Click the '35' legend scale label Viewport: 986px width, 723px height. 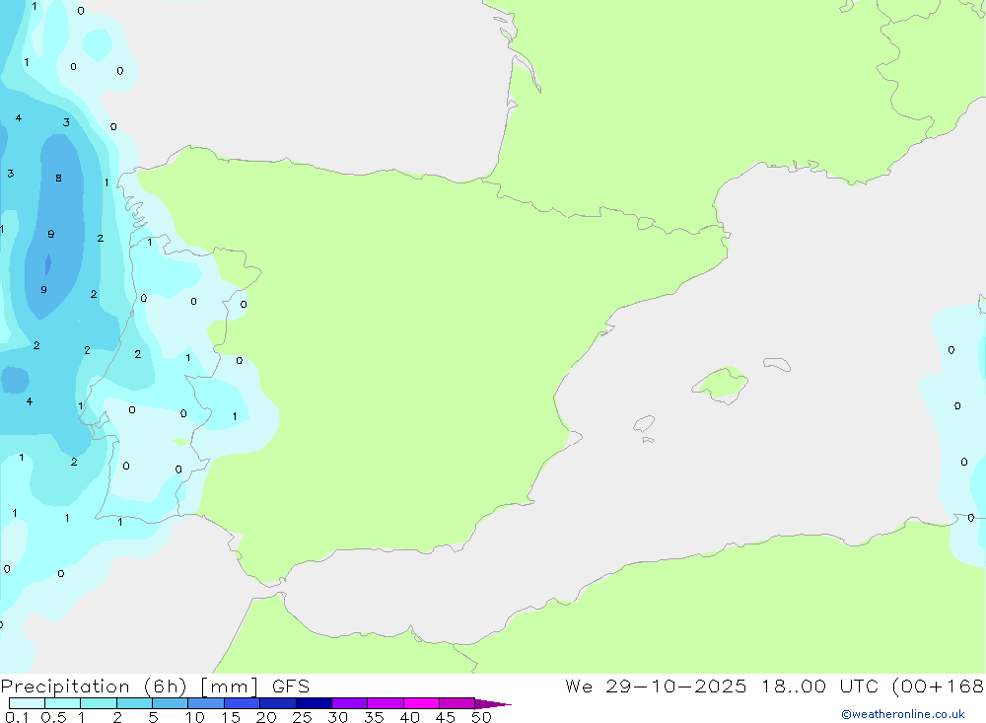point(374,717)
